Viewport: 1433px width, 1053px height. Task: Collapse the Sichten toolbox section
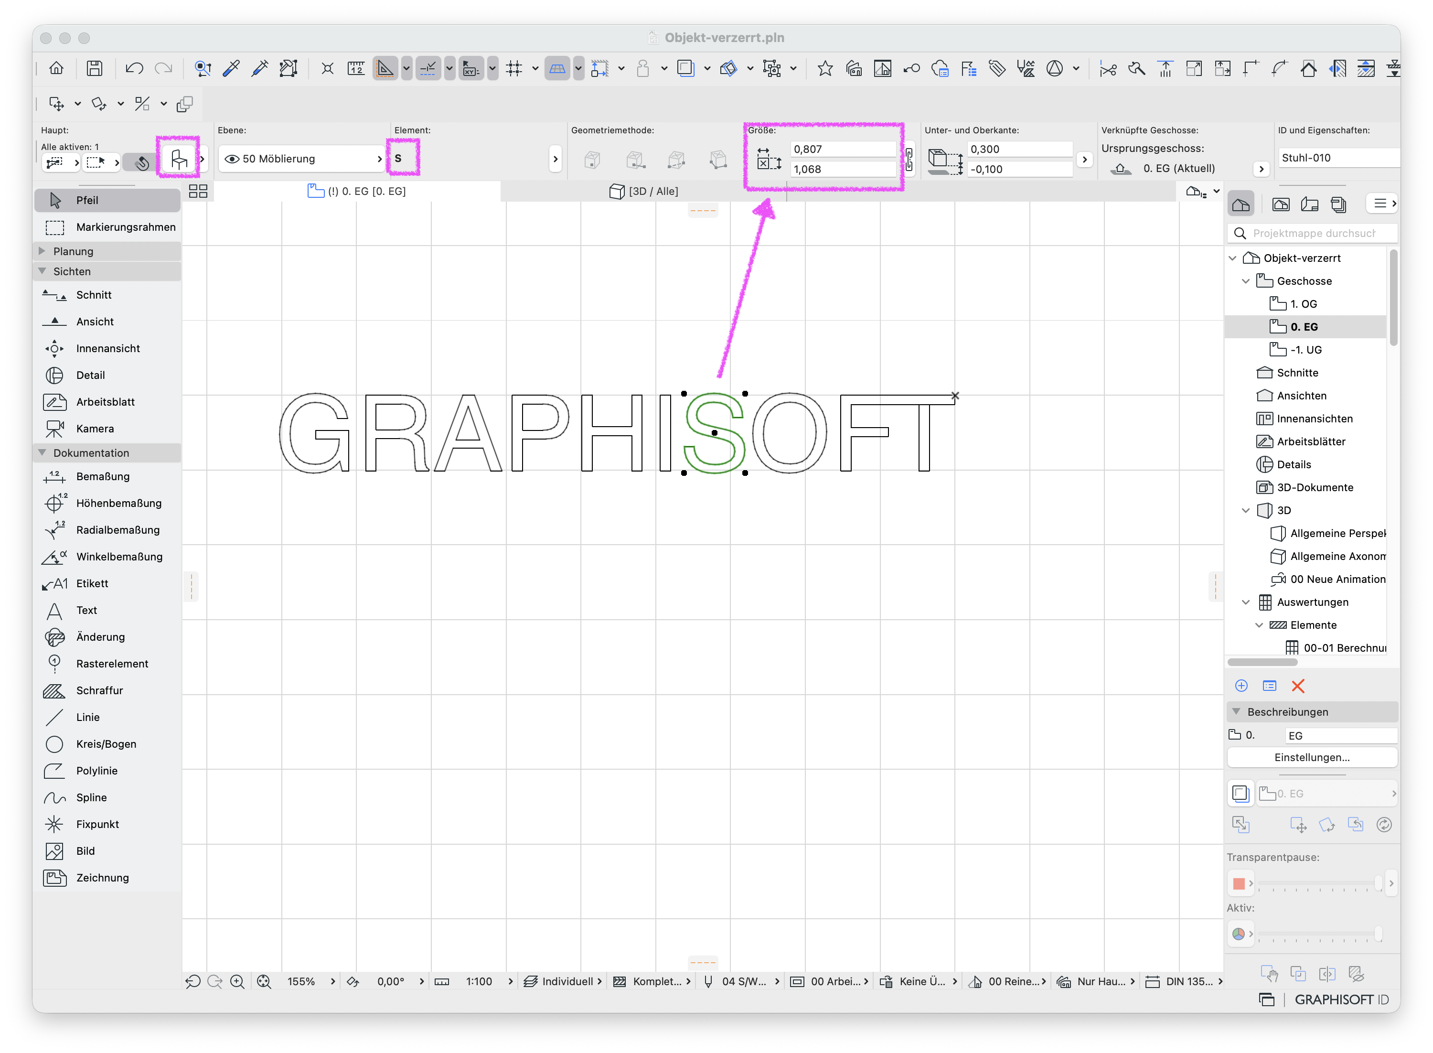coord(42,271)
